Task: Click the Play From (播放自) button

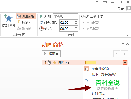Action: click(51, 54)
